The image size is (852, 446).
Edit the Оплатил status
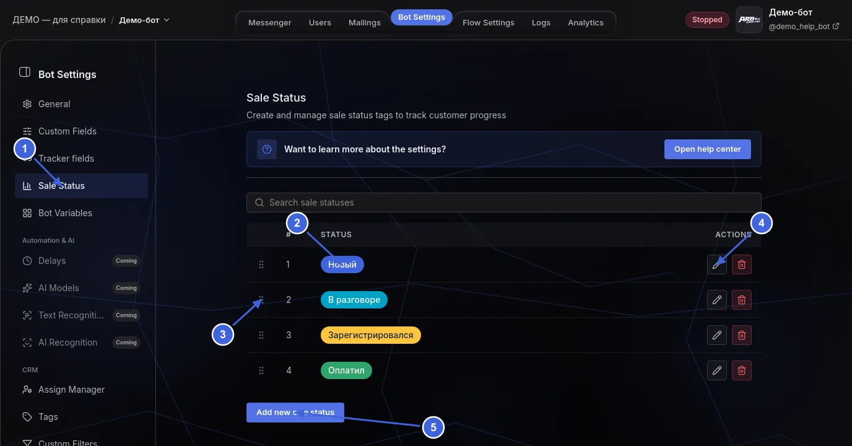coord(717,370)
